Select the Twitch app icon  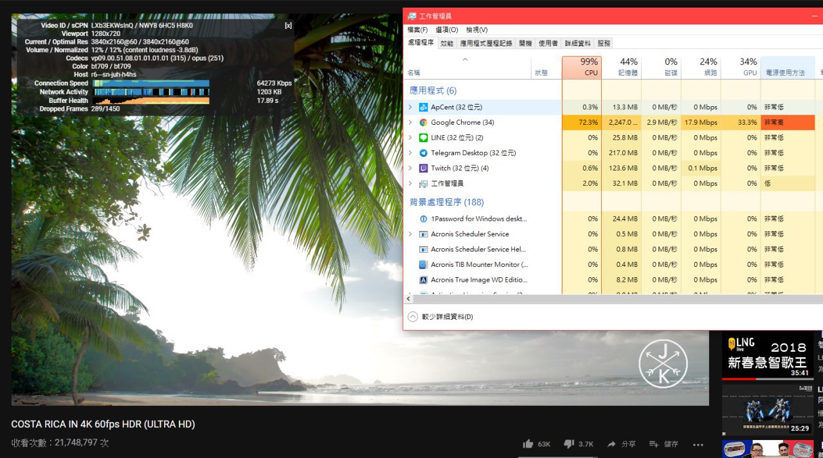click(x=423, y=169)
